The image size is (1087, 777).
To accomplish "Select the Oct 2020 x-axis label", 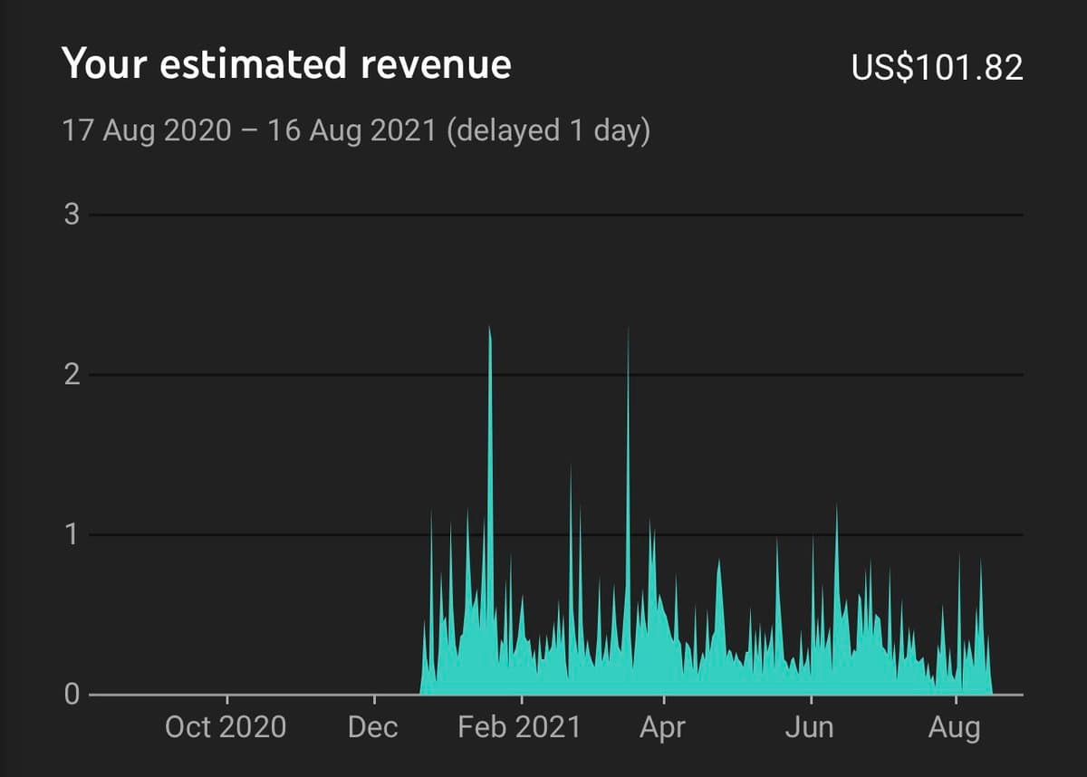I will pos(226,726).
